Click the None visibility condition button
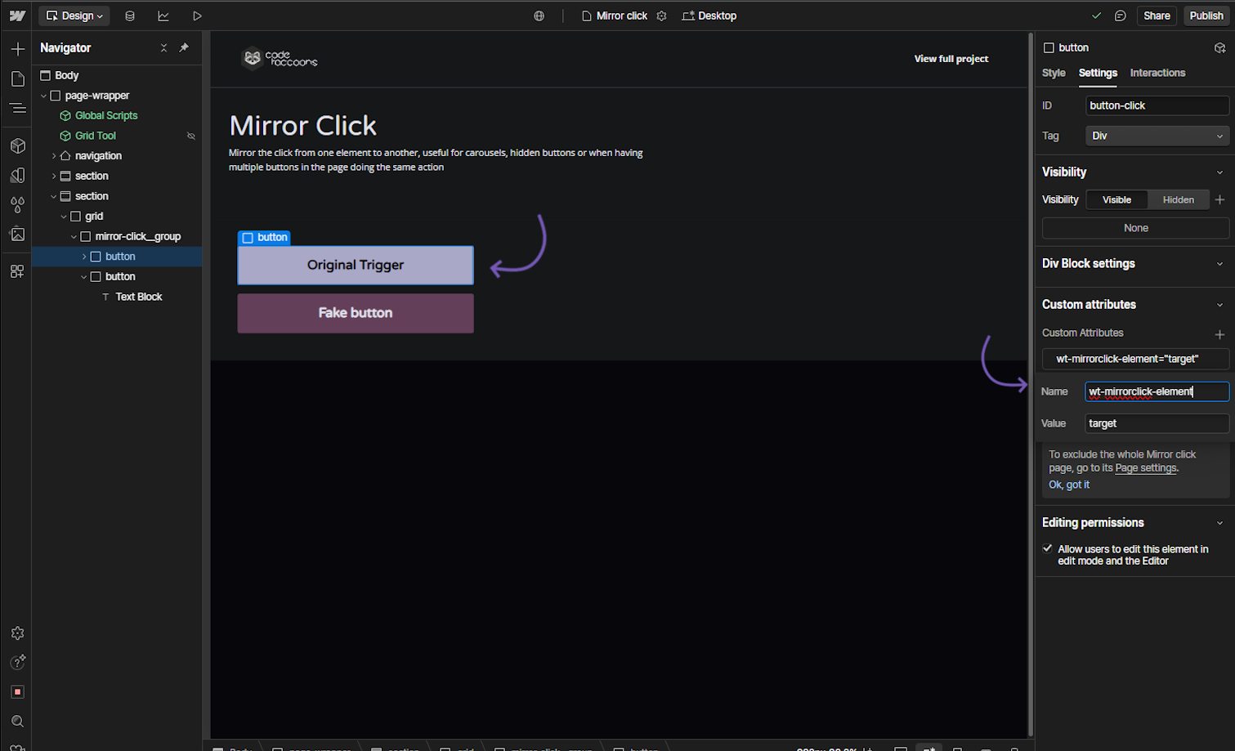The height and width of the screenshot is (751, 1235). pyautogui.click(x=1135, y=228)
